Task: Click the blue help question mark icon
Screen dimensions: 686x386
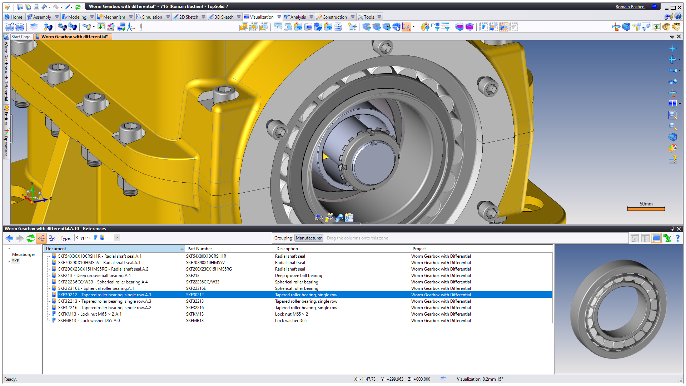Action: click(677, 238)
